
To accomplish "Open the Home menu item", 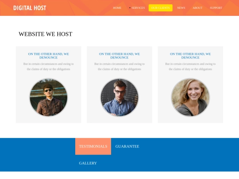I will pos(117,8).
